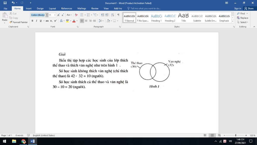Open Ribbon Display Options in title bar

227,3
